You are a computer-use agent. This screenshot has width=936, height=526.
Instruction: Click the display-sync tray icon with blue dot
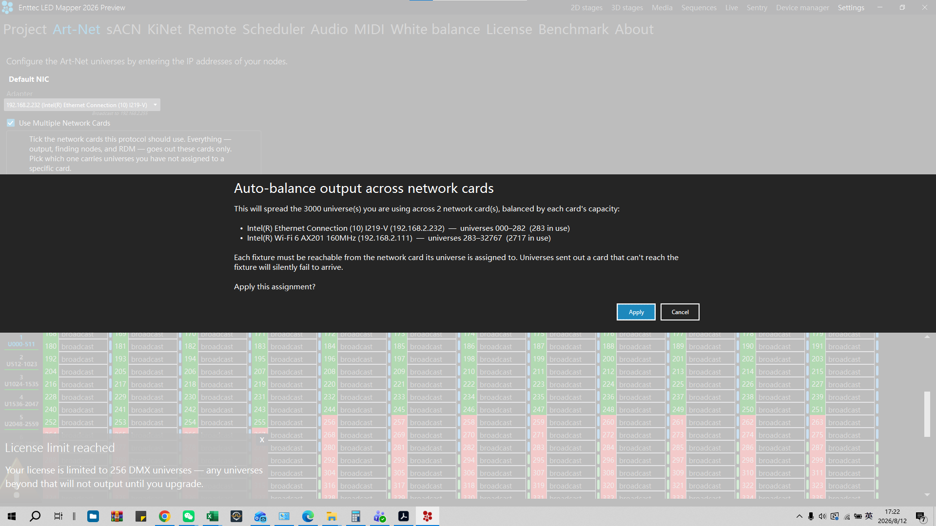point(835,516)
